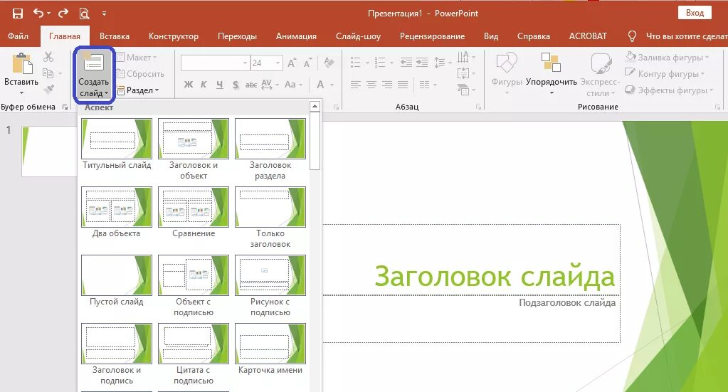The height and width of the screenshot is (392, 728).
Task: Center align text
Action: coord(371,85)
